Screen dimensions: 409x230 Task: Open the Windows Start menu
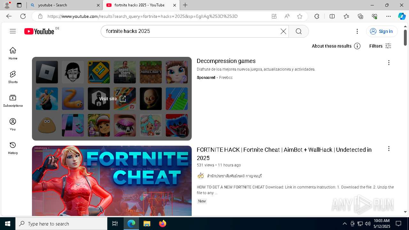coord(8,224)
